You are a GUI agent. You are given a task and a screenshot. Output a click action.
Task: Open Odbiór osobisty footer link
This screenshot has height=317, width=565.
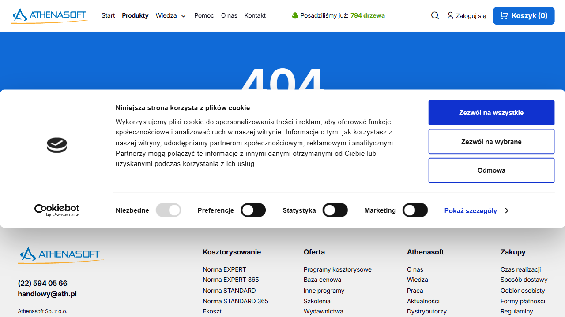point(523,291)
